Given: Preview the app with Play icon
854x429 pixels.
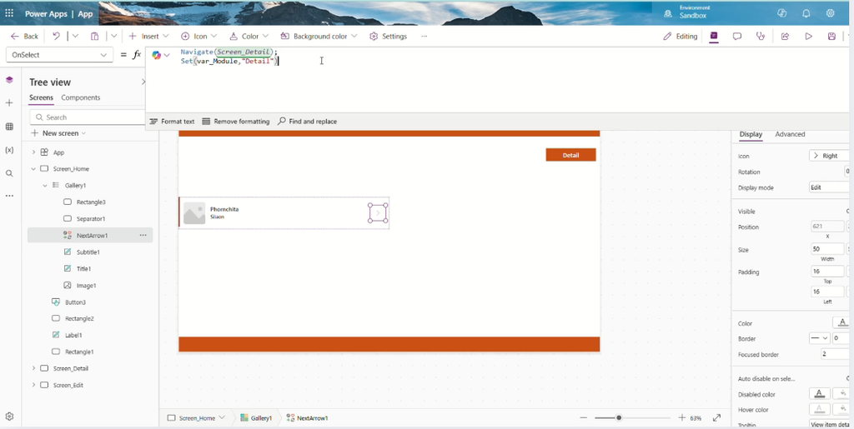Looking at the screenshot, I should [808, 37].
